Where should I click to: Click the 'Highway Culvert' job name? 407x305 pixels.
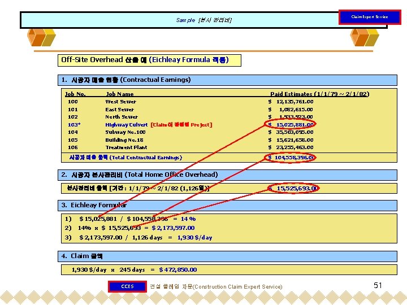pos(127,125)
